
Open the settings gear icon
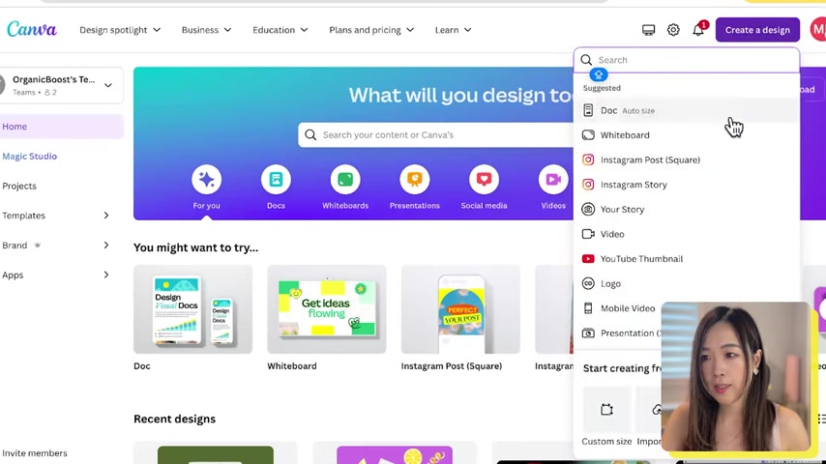[x=673, y=30]
